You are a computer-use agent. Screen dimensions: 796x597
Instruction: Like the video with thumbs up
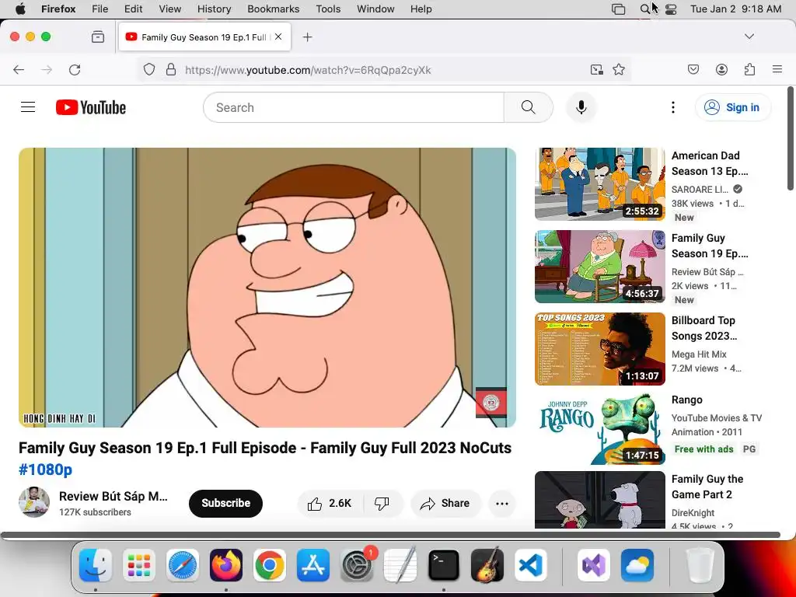[330, 503]
